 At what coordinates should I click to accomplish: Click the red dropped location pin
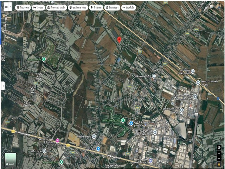tap(119, 39)
